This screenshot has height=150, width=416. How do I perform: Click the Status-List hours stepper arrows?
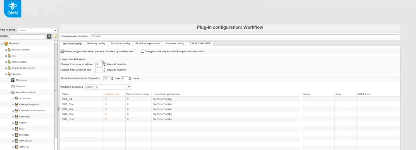coord(130,78)
